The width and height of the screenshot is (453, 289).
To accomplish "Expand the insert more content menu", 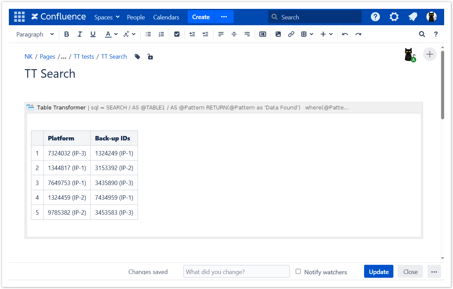I will 327,34.
